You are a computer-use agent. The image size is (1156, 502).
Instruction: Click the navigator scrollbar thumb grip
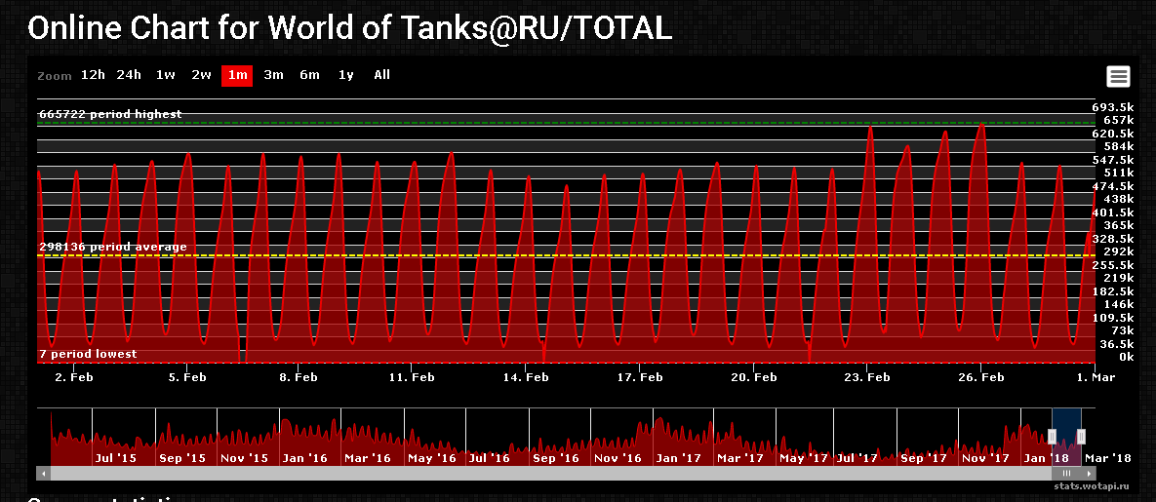coord(1066,474)
